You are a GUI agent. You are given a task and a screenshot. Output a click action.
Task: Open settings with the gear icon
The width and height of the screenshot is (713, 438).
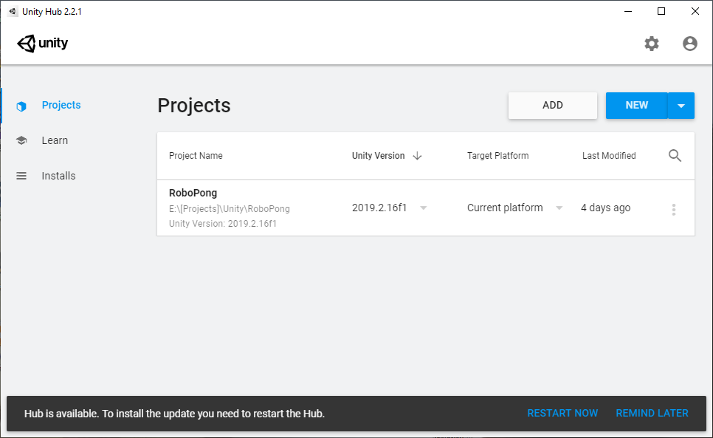pos(652,44)
